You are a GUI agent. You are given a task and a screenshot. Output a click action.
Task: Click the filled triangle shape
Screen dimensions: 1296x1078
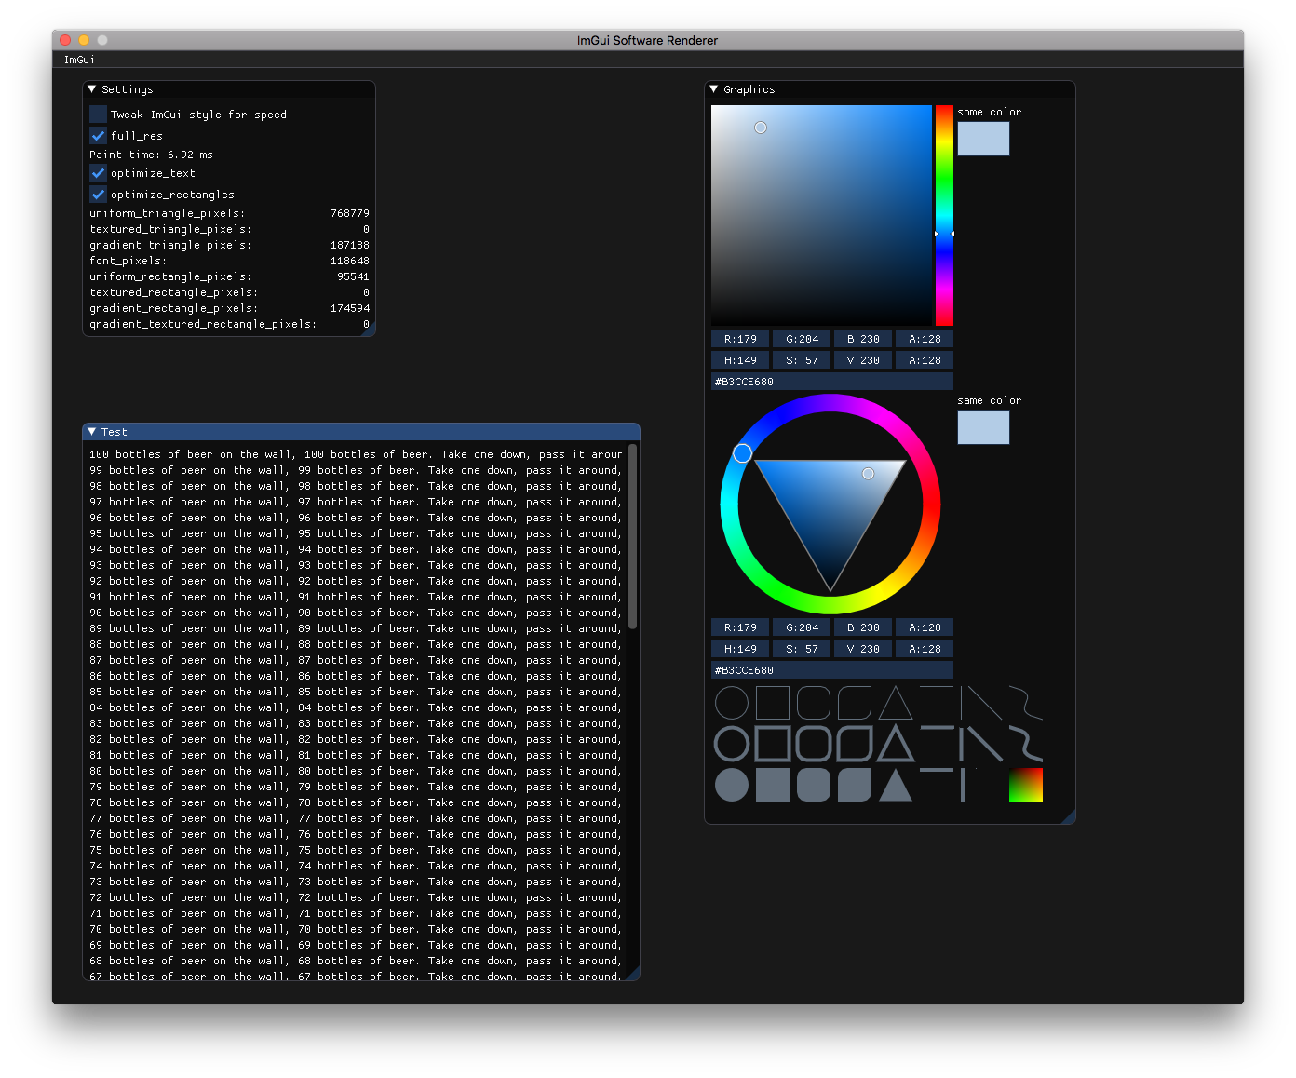[896, 785]
